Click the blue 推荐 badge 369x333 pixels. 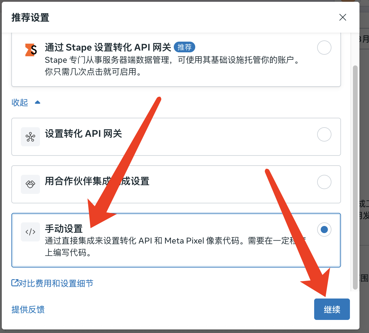184,47
